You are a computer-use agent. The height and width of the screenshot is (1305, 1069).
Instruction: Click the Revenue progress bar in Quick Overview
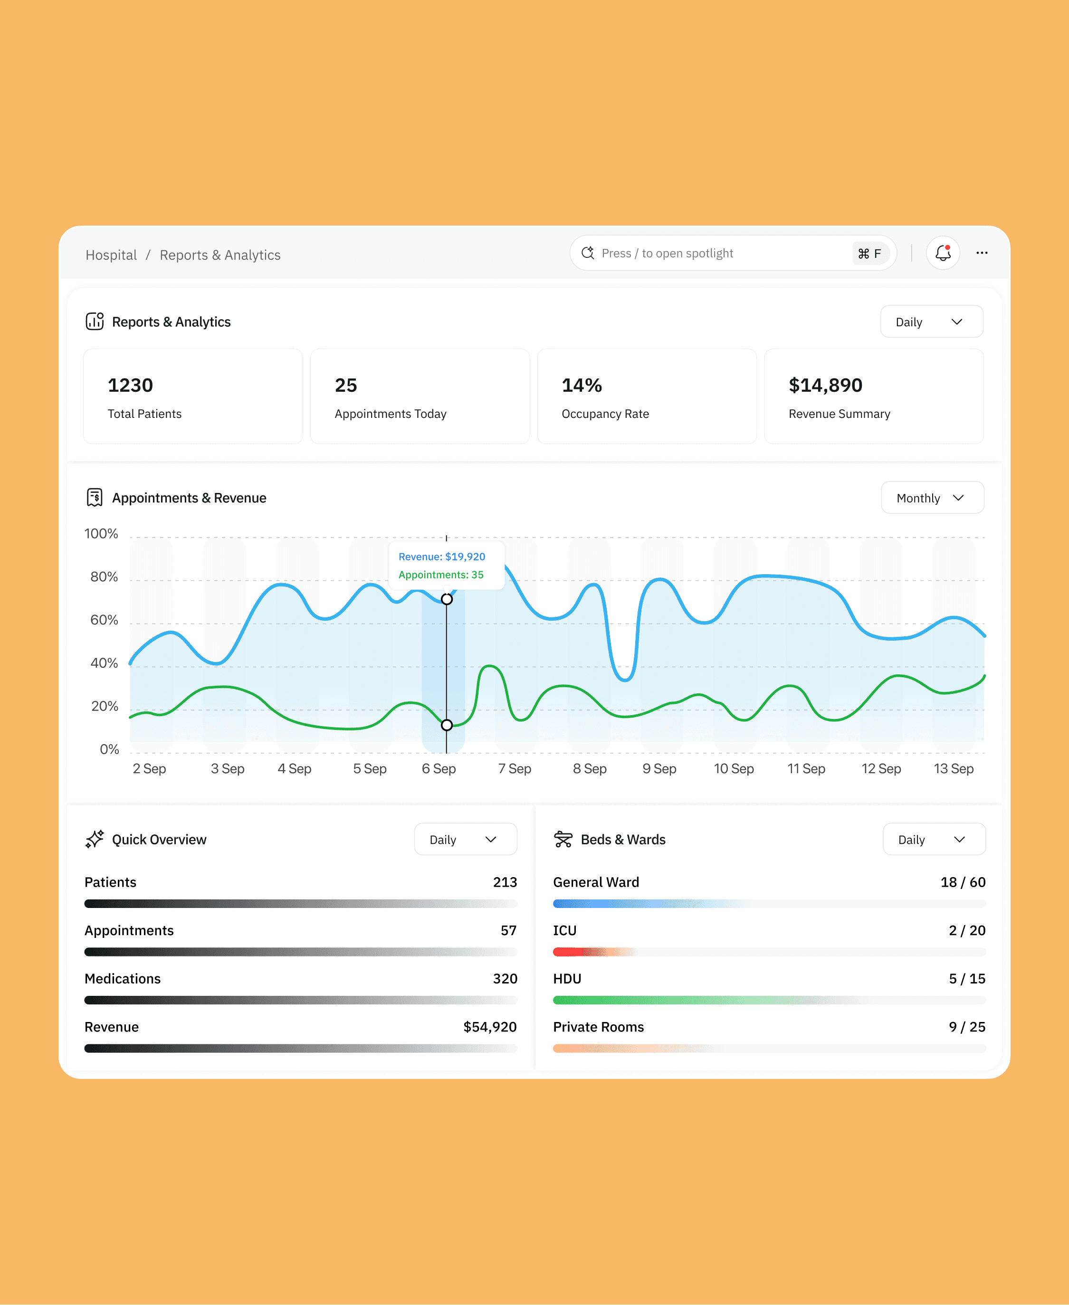click(300, 1048)
